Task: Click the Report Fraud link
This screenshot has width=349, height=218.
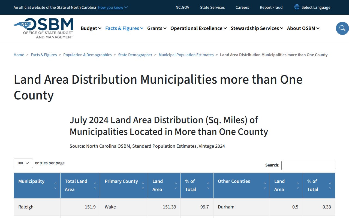Action: pyautogui.click(x=271, y=7)
